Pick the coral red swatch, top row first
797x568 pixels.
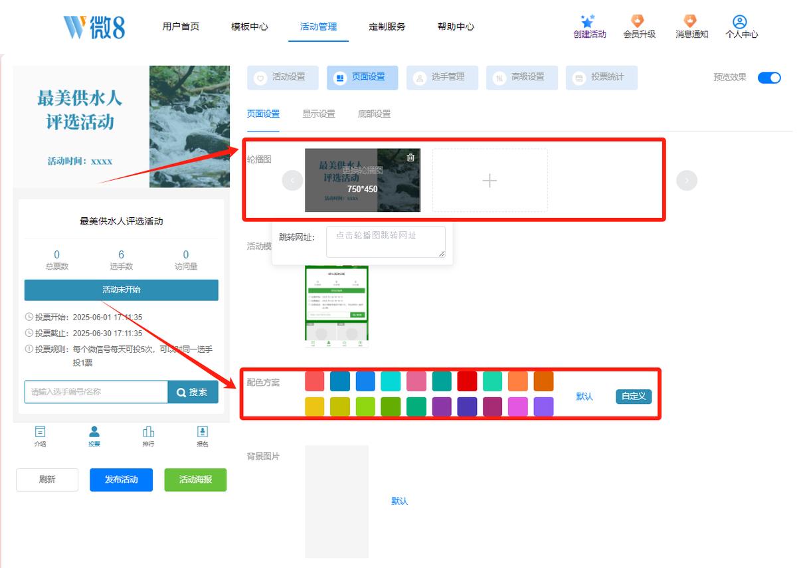coord(315,381)
